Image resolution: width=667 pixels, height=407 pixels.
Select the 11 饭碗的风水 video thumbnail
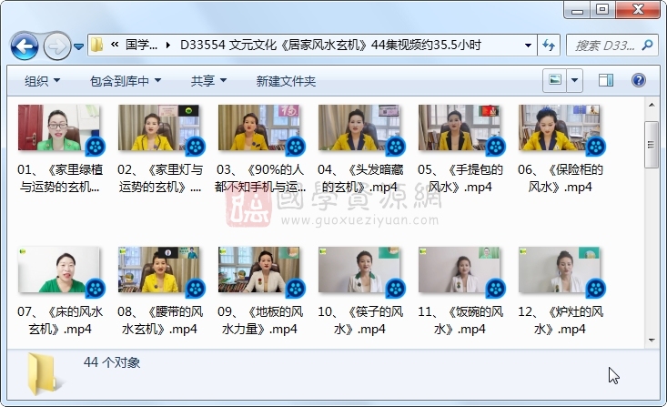(x=460, y=270)
